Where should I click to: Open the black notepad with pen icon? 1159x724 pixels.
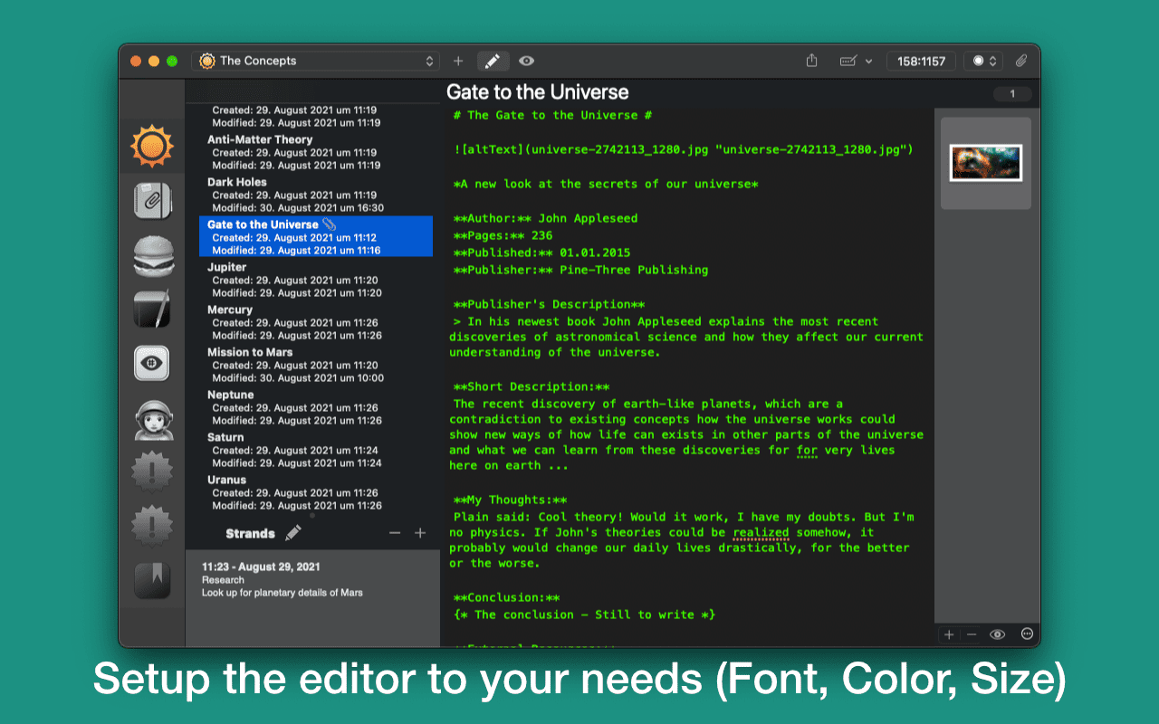pos(151,310)
